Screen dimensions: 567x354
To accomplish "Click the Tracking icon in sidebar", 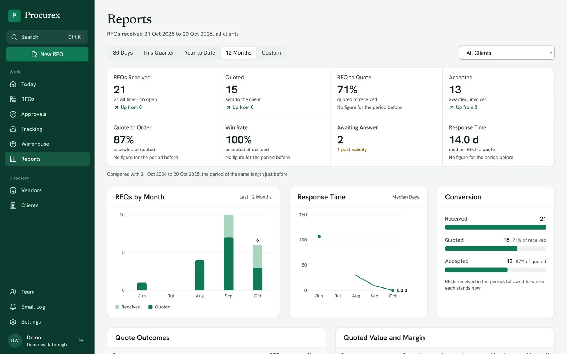I will pos(13,129).
